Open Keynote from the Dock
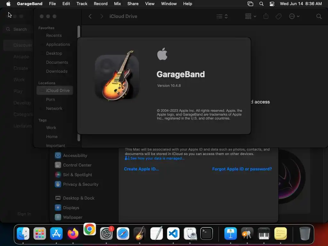 (231, 233)
